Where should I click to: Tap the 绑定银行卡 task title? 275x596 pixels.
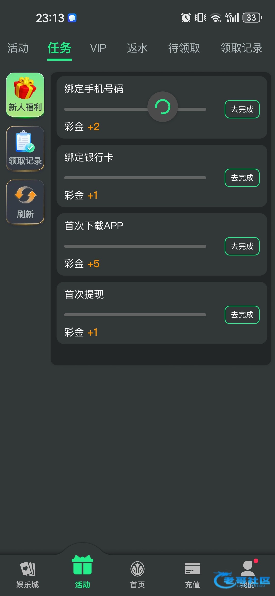coord(89,157)
